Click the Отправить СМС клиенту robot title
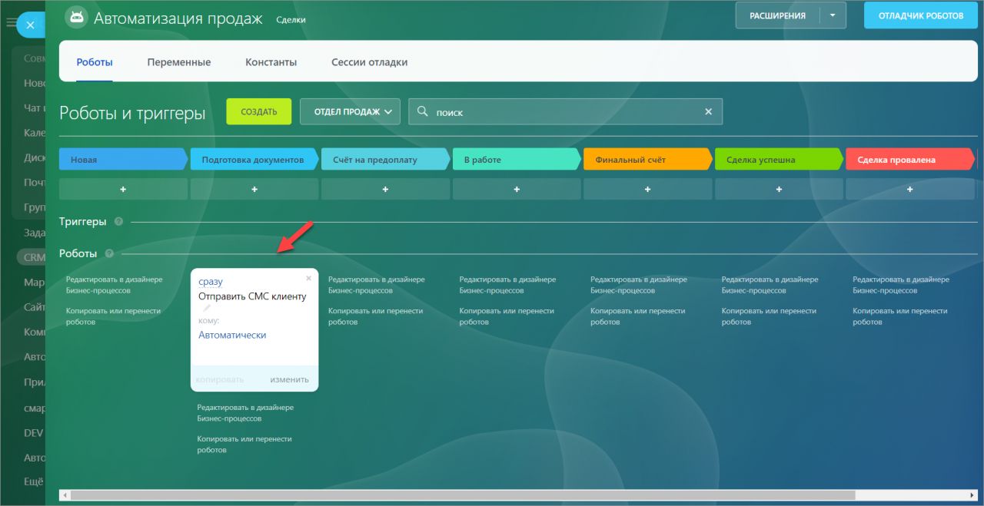Image resolution: width=984 pixels, height=506 pixels. click(x=252, y=296)
